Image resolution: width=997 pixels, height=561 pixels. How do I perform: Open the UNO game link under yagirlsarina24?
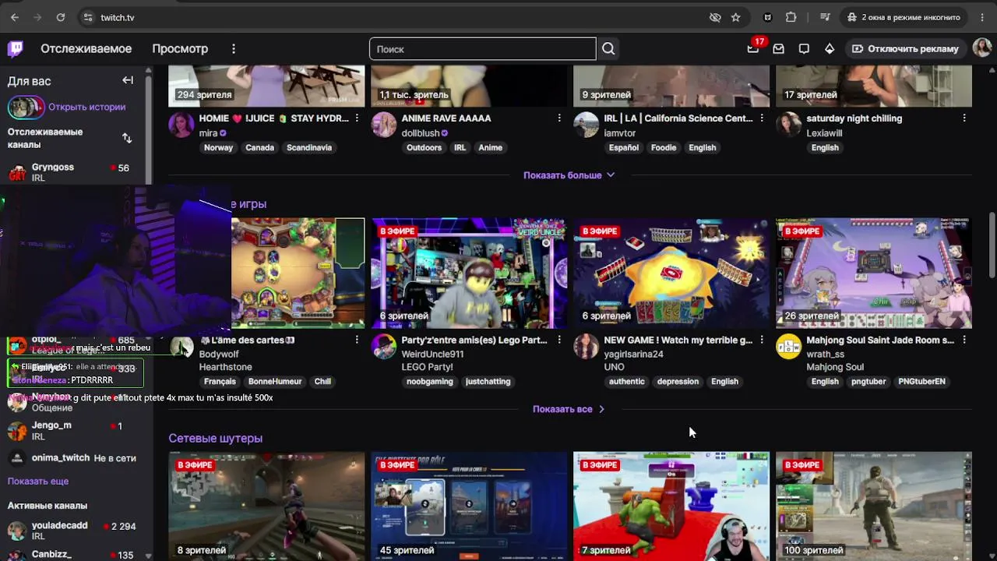[x=614, y=367]
